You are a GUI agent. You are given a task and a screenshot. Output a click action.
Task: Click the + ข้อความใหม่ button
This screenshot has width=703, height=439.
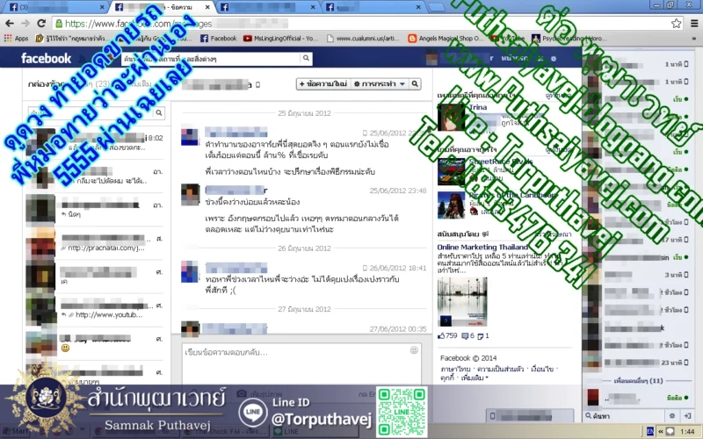point(323,83)
